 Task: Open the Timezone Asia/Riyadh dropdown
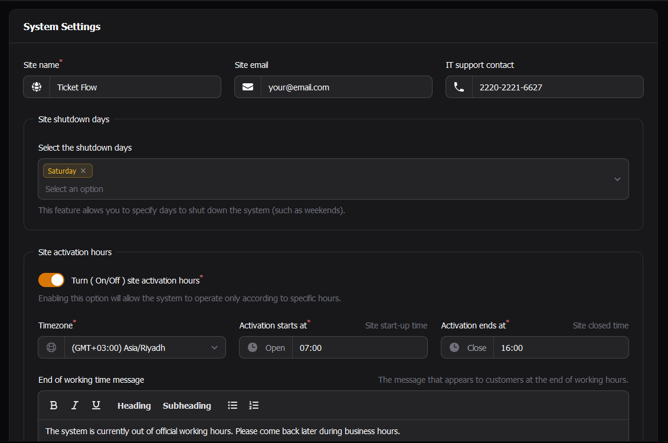145,347
